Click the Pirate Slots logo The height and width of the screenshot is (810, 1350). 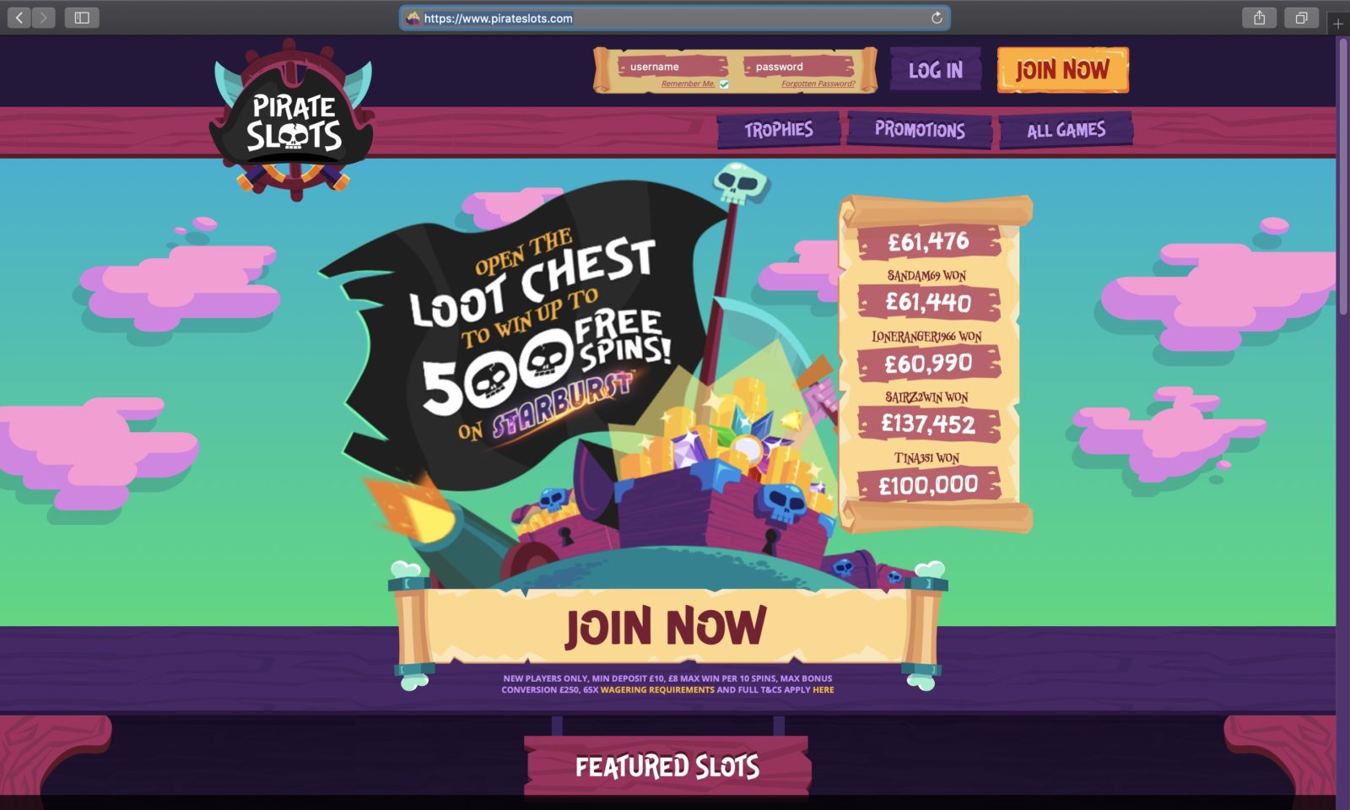pyautogui.click(x=293, y=121)
